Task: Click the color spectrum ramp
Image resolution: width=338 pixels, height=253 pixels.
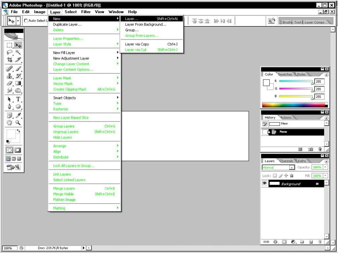Action: (x=295, y=105)
